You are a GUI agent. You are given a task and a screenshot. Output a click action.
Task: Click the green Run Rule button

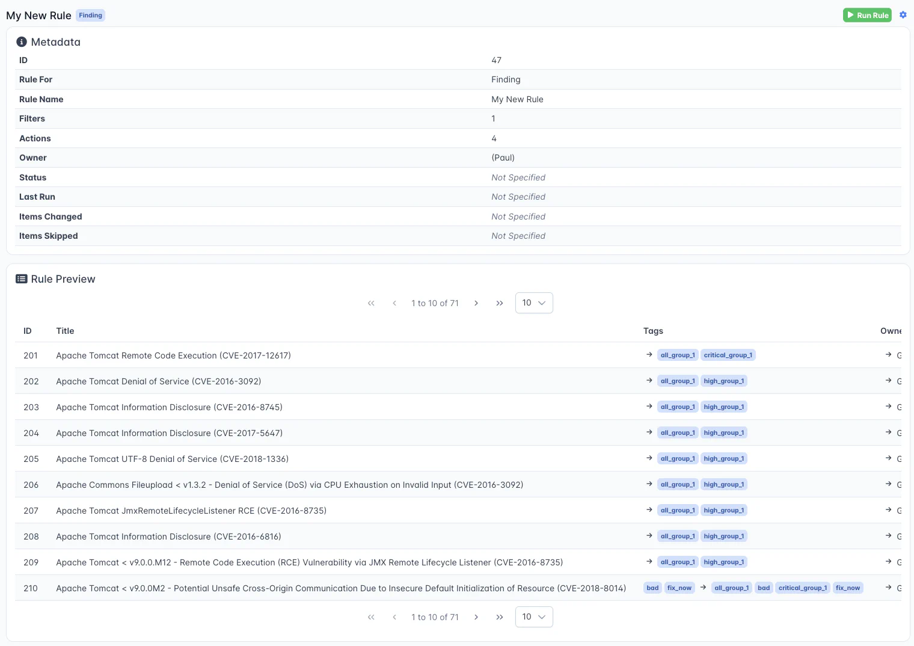866,15
